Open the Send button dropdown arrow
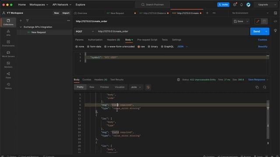 click(x=266, y=31)
